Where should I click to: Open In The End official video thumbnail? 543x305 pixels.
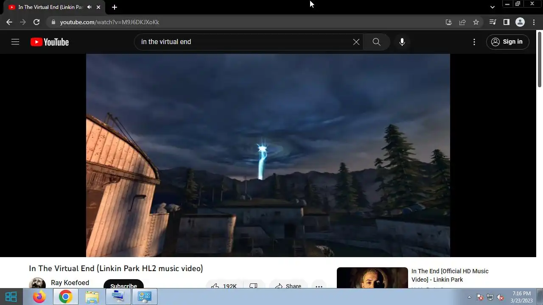[372, 278]
